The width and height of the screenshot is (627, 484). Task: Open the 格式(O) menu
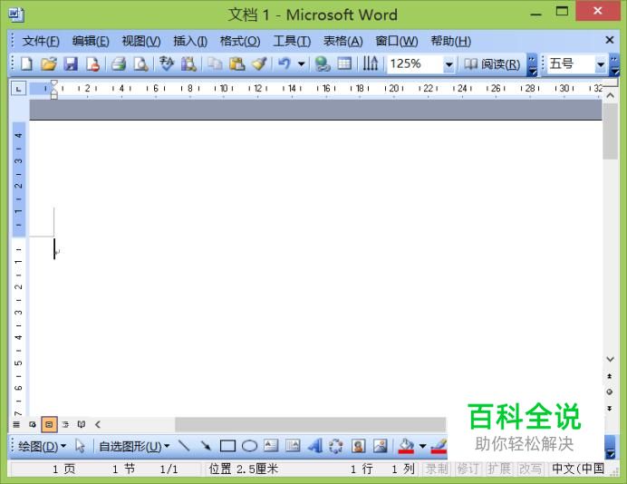pos(240,41)
